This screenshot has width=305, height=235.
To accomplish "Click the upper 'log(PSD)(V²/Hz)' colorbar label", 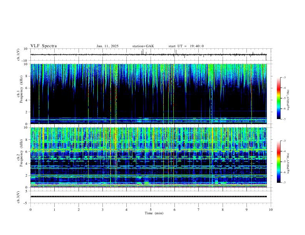I will click(288, 100).
